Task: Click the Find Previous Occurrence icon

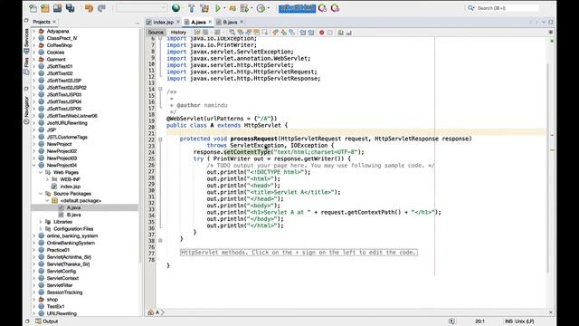Action: pyautogui.click(x=241, y=33)
